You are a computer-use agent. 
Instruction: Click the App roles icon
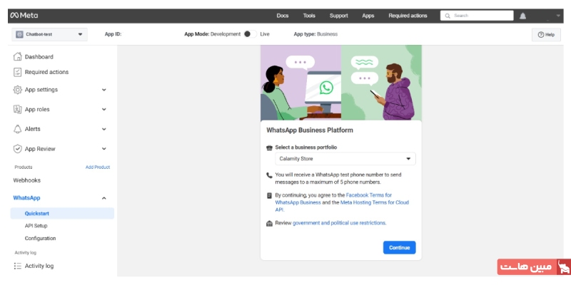click(x=18, y=109)
